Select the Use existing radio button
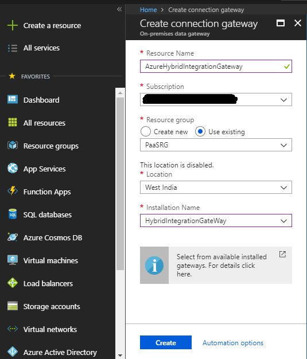 pyautogui.click(x=200, y=132)
